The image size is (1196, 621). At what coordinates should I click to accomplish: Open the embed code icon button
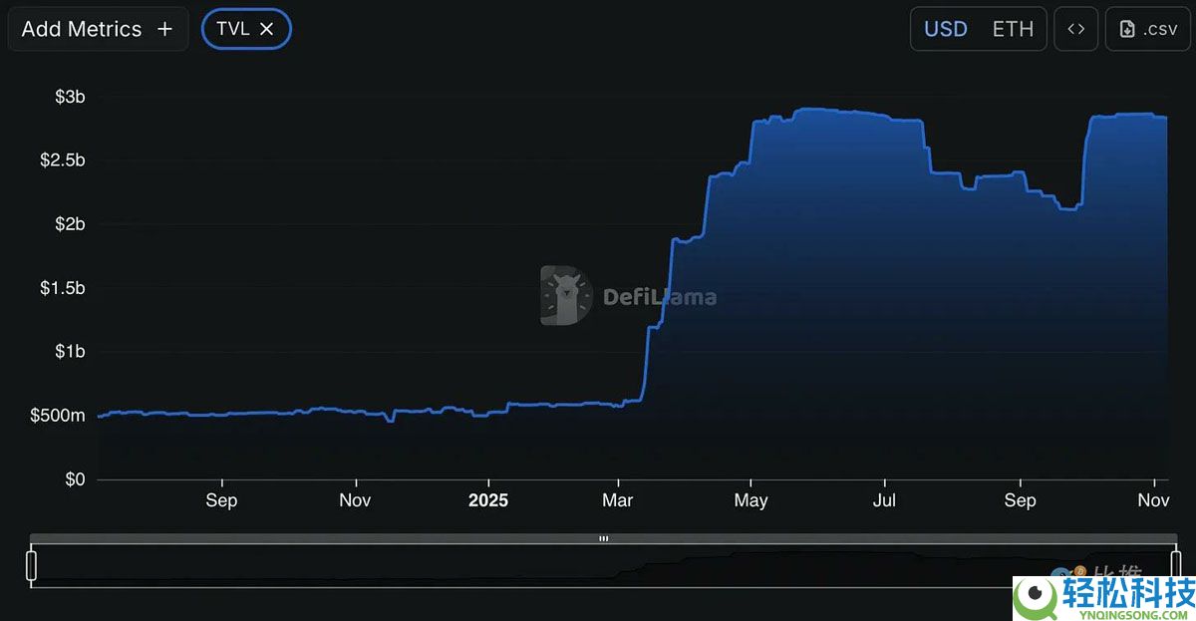click(x=1076, y=29)
